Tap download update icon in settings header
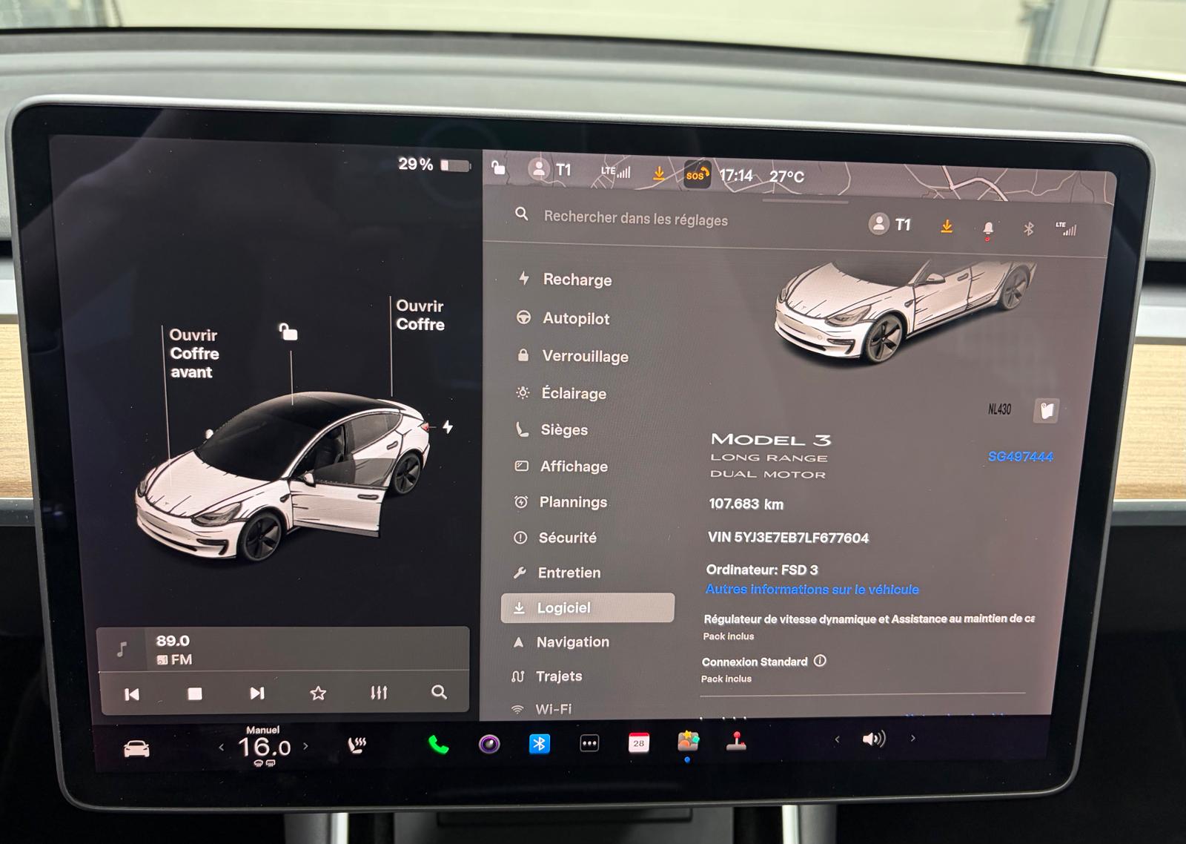Screen dimensions: 1186x844 (947, 226)
